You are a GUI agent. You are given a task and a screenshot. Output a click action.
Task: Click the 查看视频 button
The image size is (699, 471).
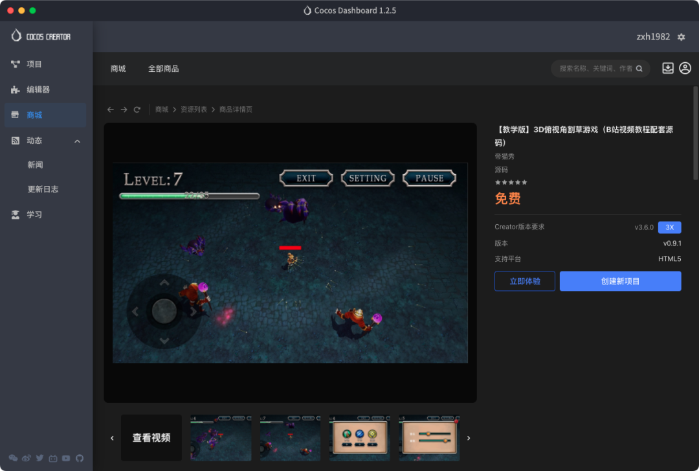151,438
